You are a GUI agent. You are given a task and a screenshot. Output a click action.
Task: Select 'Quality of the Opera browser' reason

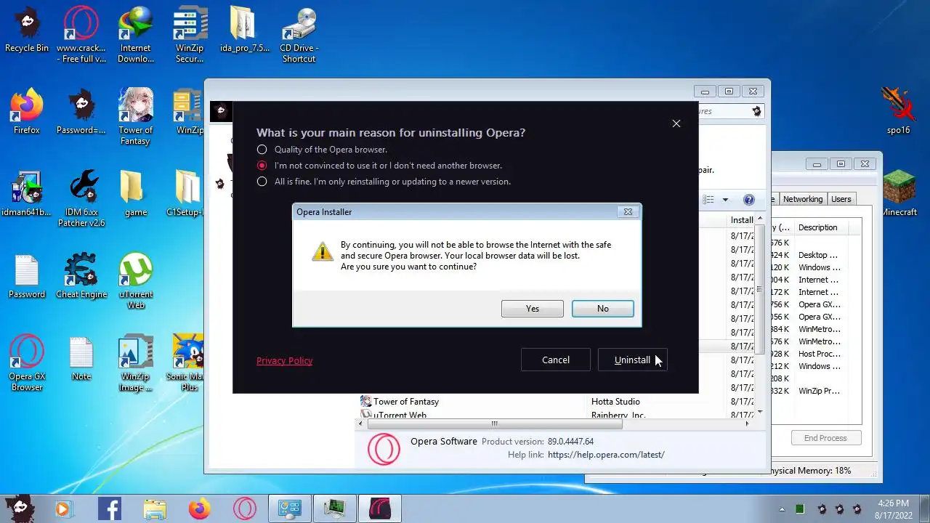(262, 150)
